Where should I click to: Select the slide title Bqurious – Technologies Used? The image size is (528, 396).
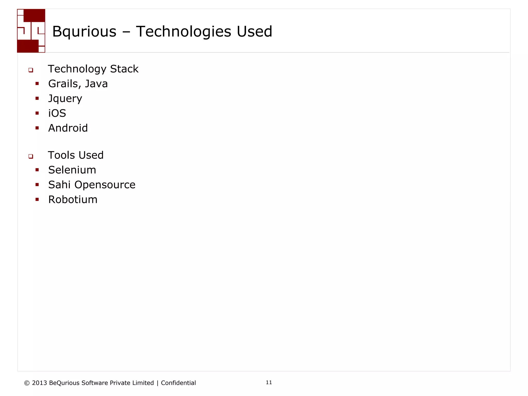162,32
